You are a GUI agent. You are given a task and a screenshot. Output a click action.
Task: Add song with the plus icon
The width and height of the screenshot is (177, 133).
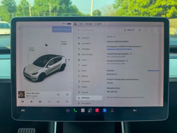click(x=49, y=102)
